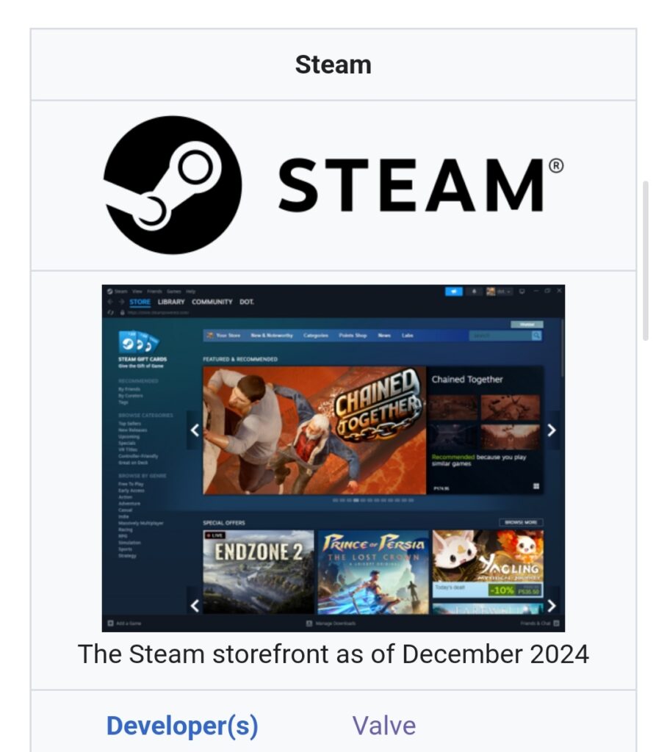Viewport: 667px width, 752px height.
Task: Click the Steam Gift Cards icon
Action: 137,342
